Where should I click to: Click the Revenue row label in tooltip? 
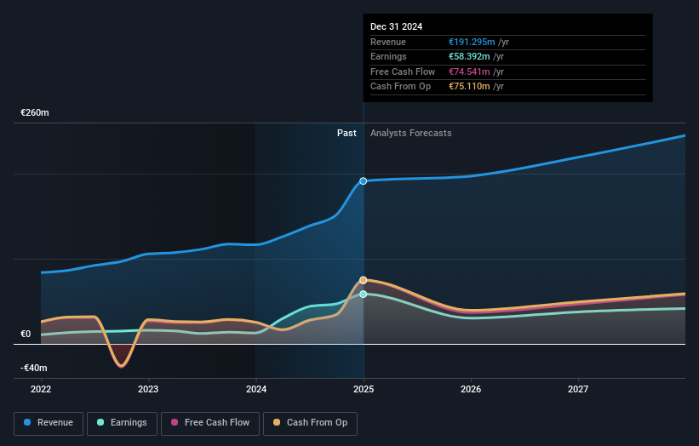388,42
